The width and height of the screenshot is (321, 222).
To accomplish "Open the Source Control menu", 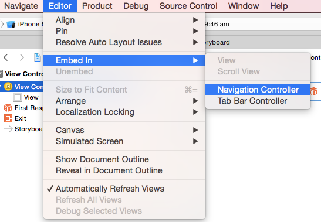I will 188,6.
